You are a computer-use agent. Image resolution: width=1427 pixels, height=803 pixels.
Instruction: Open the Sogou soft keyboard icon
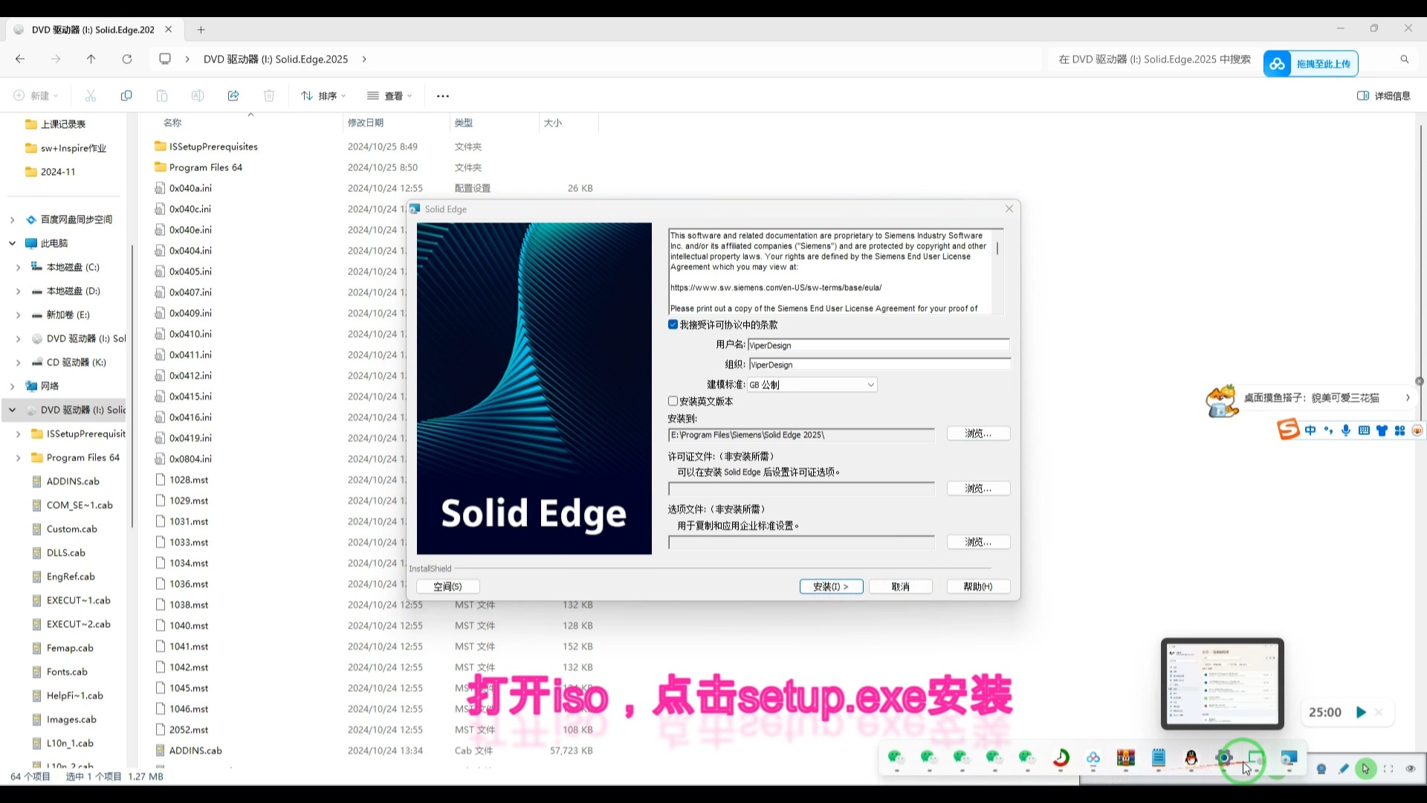[x=1364, y=430]
